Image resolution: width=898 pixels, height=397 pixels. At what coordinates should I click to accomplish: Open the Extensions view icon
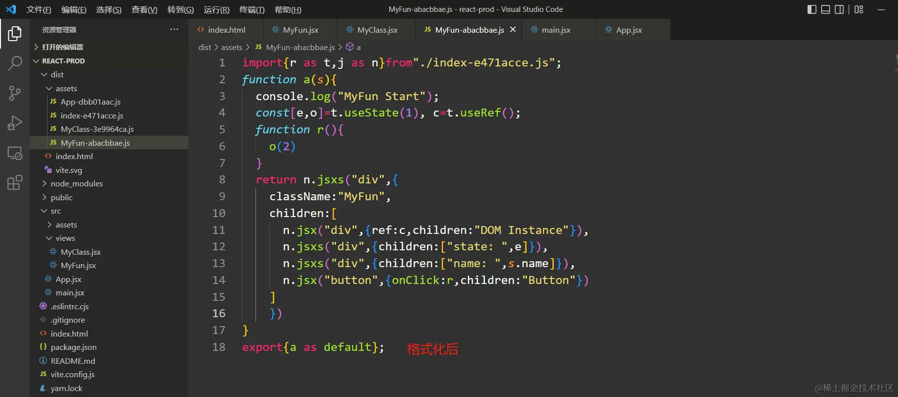(x=15, y=182)
